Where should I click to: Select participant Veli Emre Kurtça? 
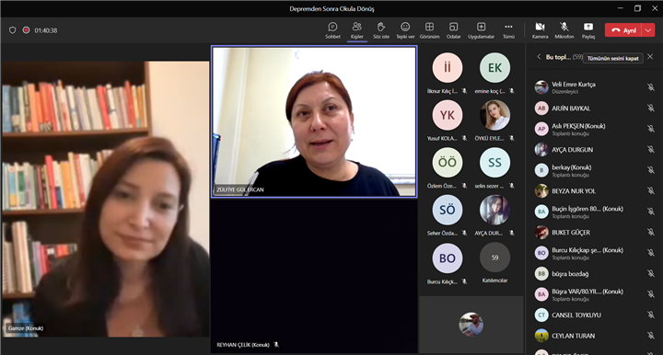[x=595, y=87]
